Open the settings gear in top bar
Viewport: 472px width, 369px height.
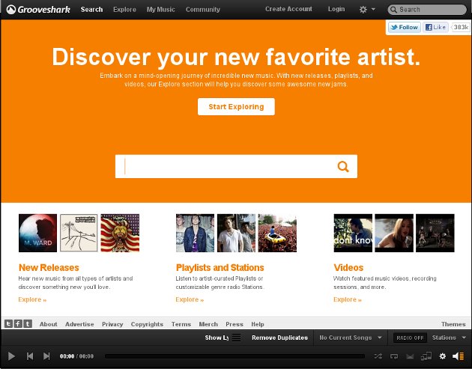tap(363, 9)
